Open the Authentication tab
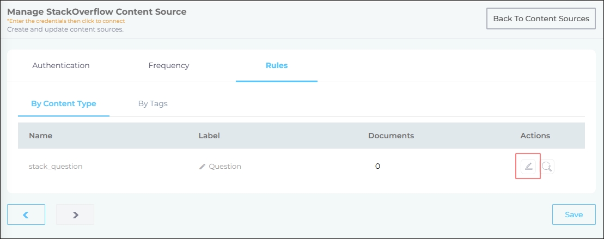This screenshot has height=239, width=604. tap(61, 65)
